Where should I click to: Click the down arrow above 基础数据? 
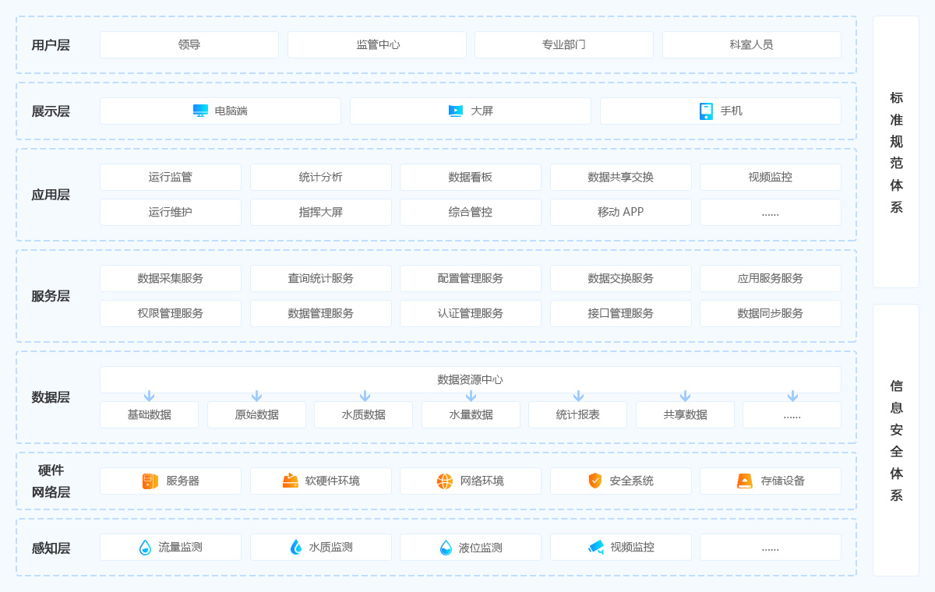(149, 396)
